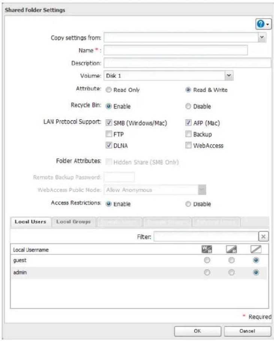Give guest read and write access

tap(207, 260)
